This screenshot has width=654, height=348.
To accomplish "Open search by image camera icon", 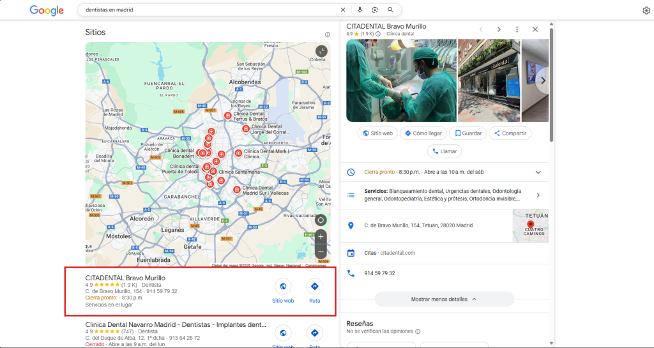I will click(375, 10).
